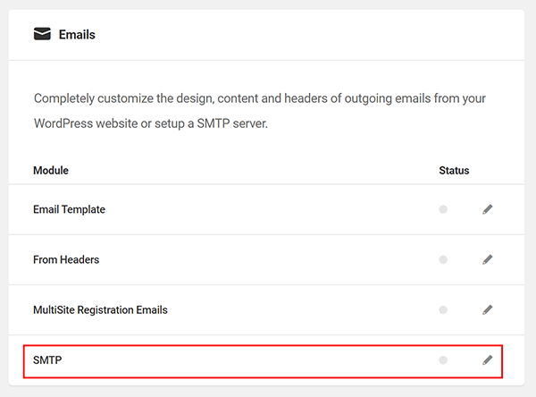The height and width of the screenshot is (397, 536).
Task: Click the Module column header
Action: [x=51, y=171]
